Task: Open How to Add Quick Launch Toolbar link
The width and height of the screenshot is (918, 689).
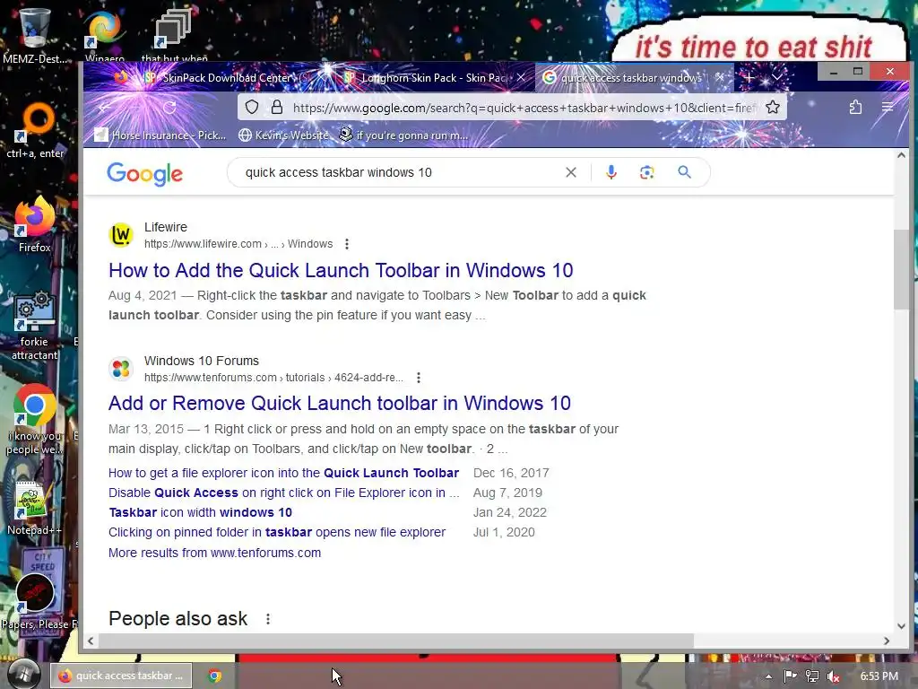Action: tap(341, 270)
